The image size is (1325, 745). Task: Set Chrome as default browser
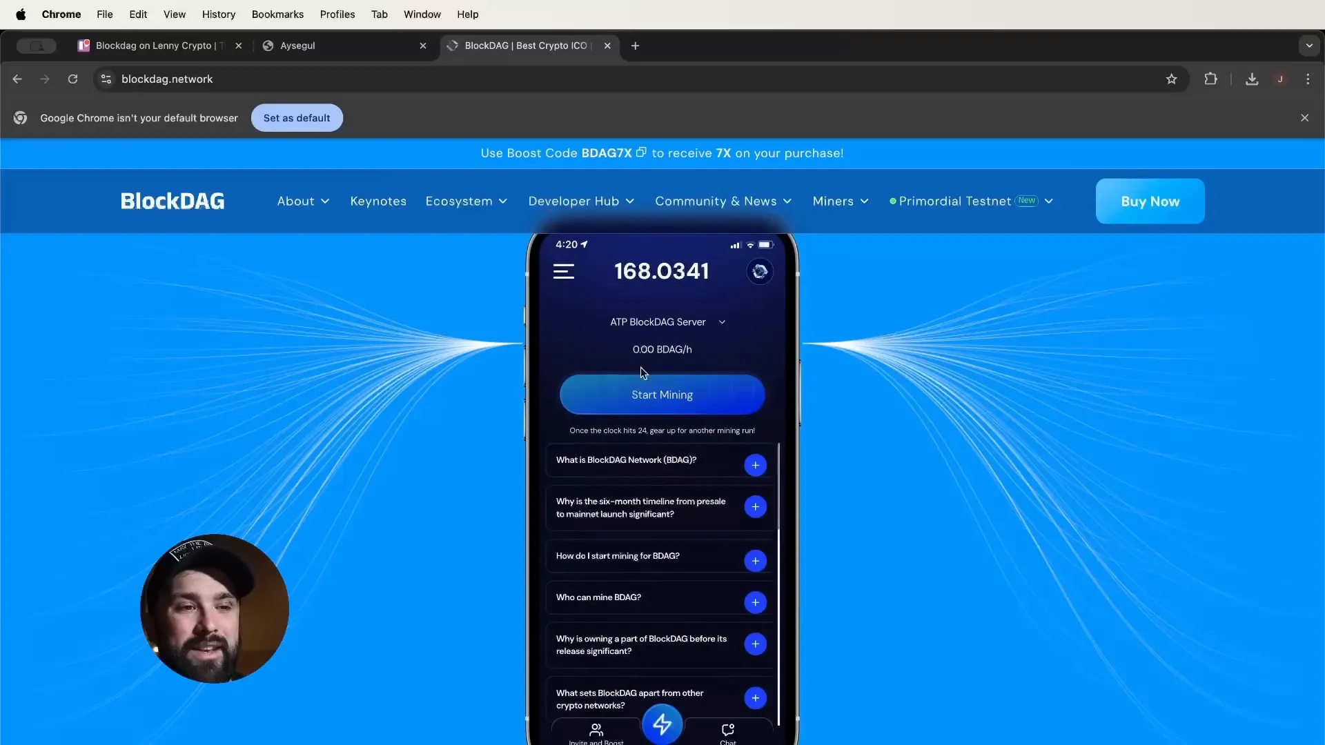[x=297, y=118]
